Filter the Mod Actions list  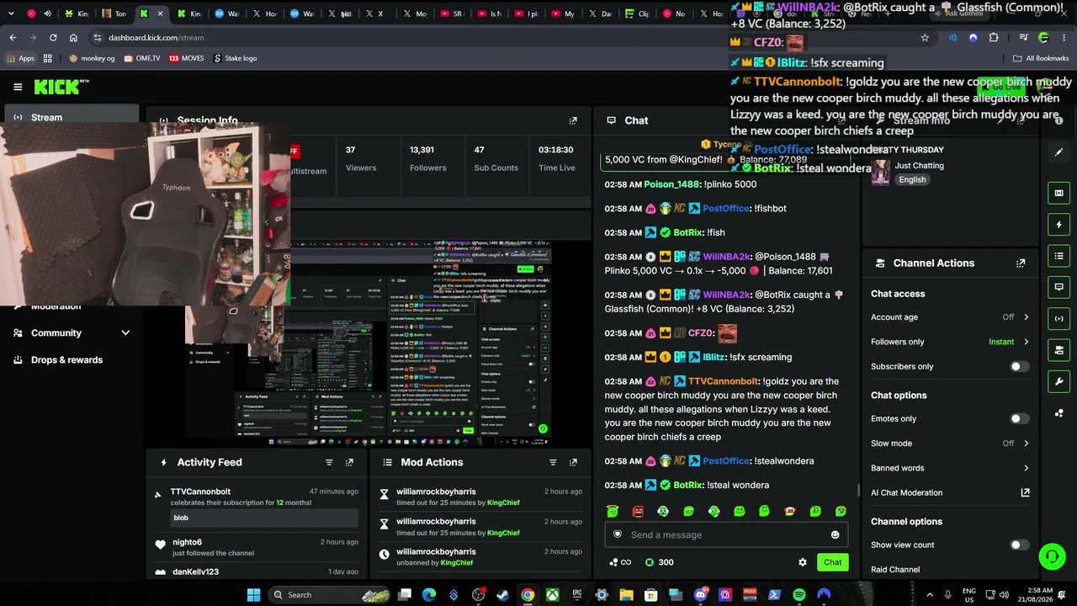click(x=553, y=462)
